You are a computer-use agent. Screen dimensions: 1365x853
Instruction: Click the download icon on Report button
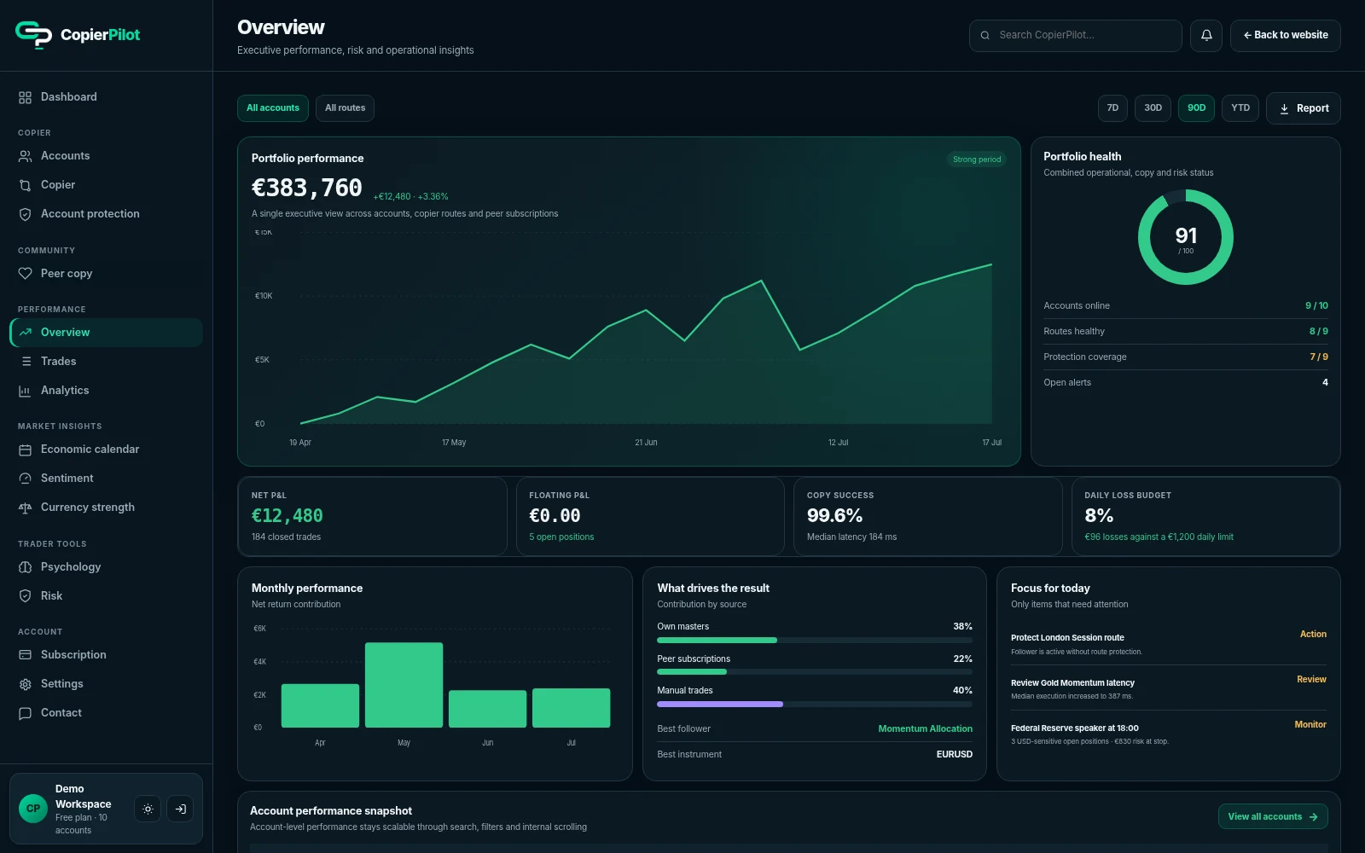1284,108
